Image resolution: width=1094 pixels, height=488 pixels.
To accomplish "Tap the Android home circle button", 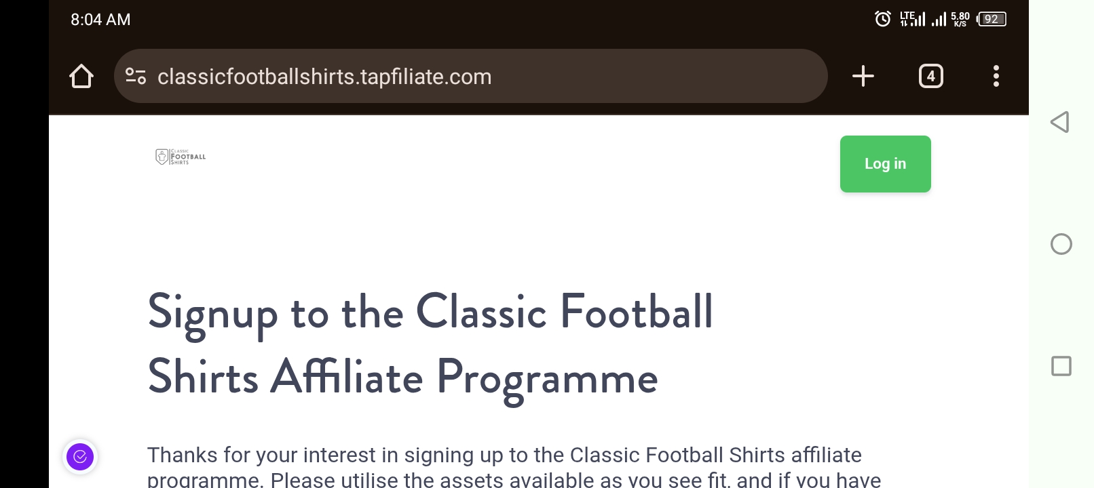I will (1061, 244).
